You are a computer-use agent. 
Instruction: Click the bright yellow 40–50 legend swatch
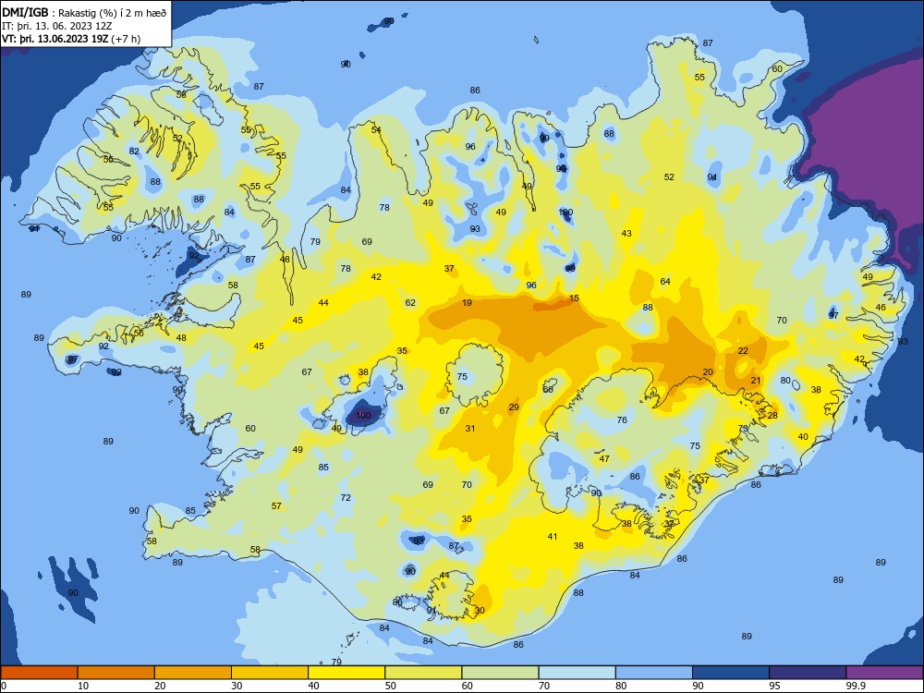pos(346,673)
